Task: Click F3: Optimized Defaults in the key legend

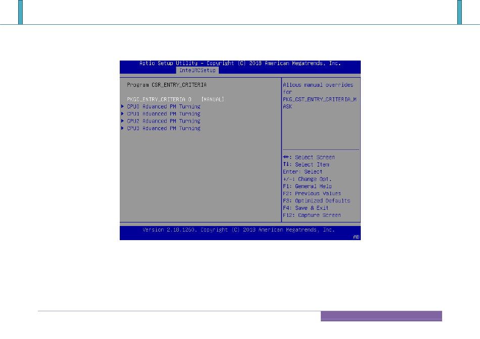Action: (316, 201)
